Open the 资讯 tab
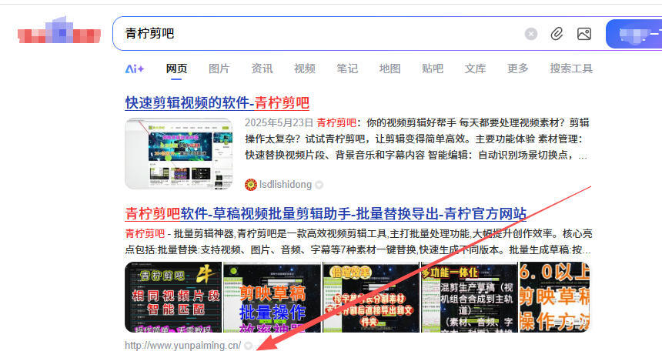Screen dimensions: 662x358 tap(262, 69)
